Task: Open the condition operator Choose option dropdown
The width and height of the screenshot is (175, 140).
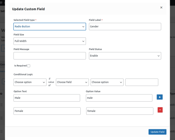Action: (x=107, y=82)
